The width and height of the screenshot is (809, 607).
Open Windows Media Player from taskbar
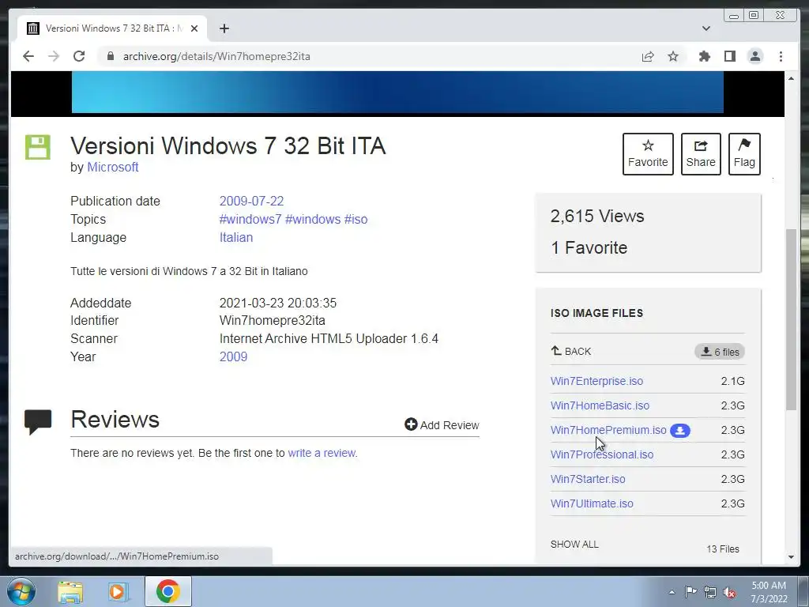pos(118,592)
